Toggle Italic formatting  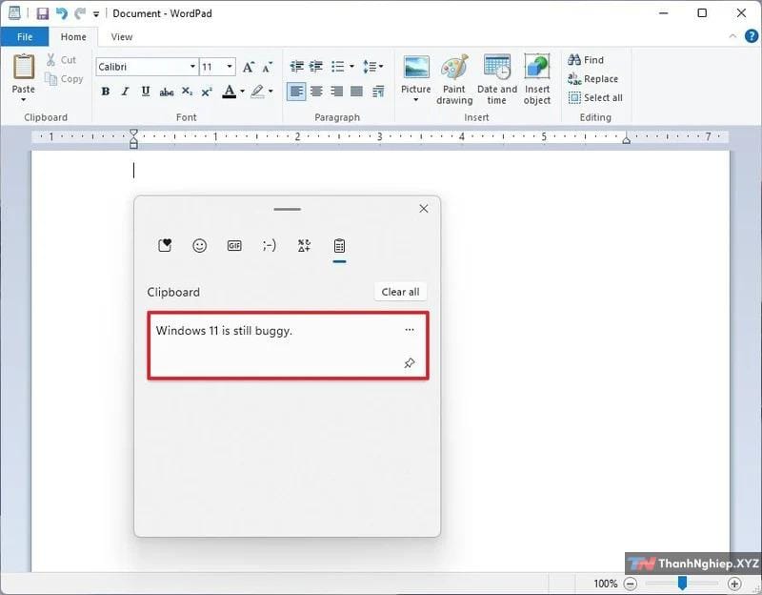click(x=125, y=91)
